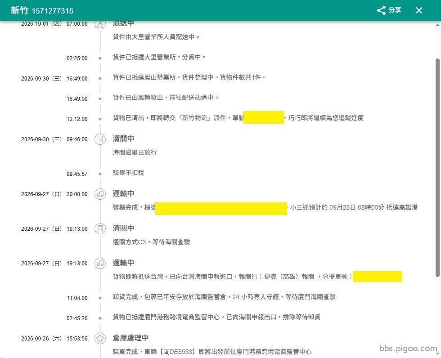
Task: Click the 清關中 heading dated 2026-09-30
Action: (123, 139)
